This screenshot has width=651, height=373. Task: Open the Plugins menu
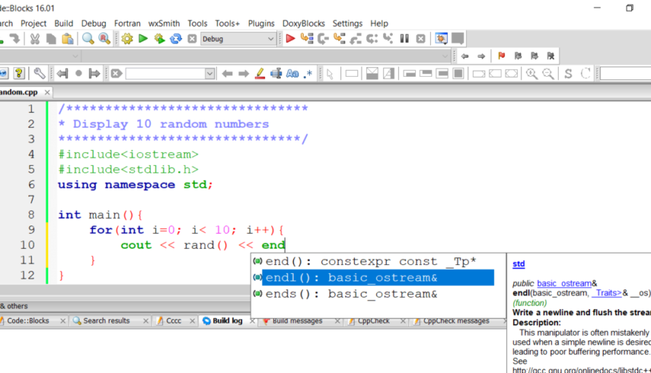pos(261,23)
